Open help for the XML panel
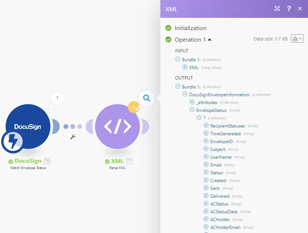308x233 pixels. (289, 9)
